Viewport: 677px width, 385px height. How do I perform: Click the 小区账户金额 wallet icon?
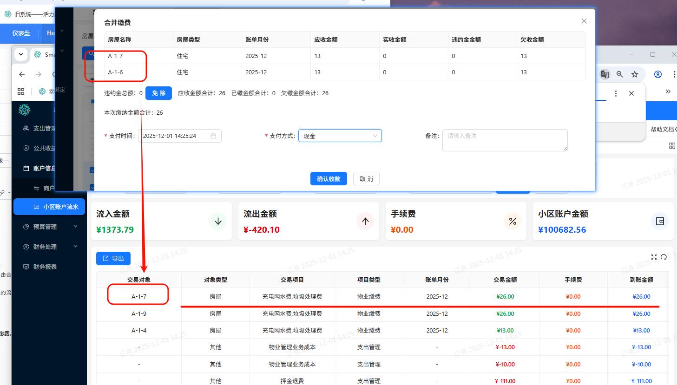(660, 221)
